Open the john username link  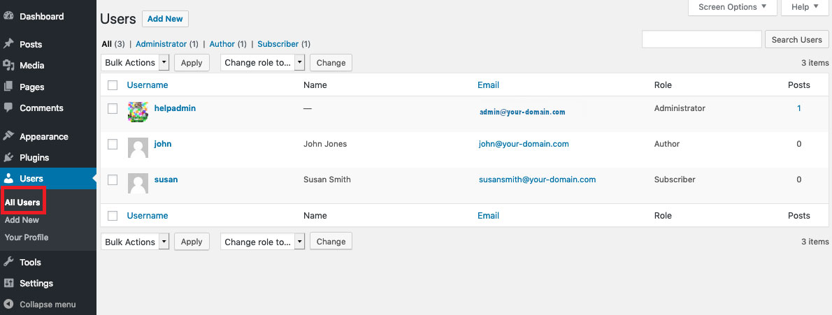[163, 144]
